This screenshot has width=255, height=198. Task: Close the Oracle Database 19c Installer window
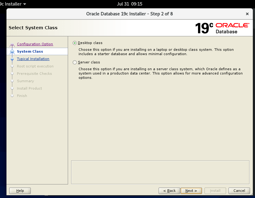pyautogui.click(x=247, y=14)
